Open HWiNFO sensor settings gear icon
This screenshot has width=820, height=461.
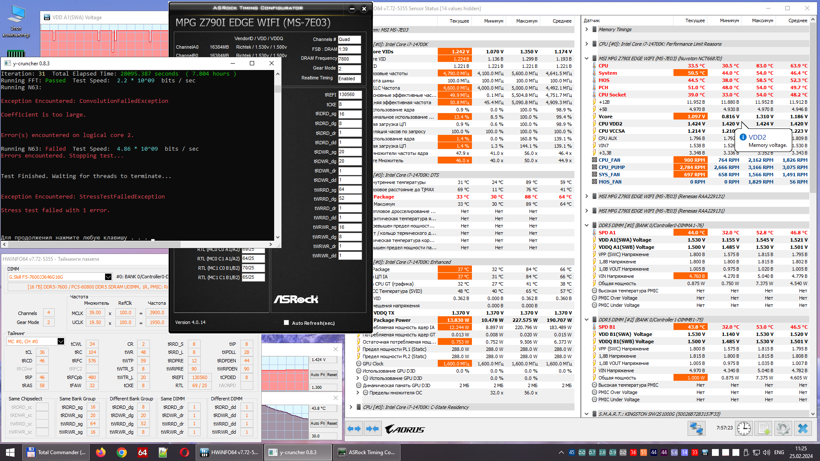(x=783, y=428)
